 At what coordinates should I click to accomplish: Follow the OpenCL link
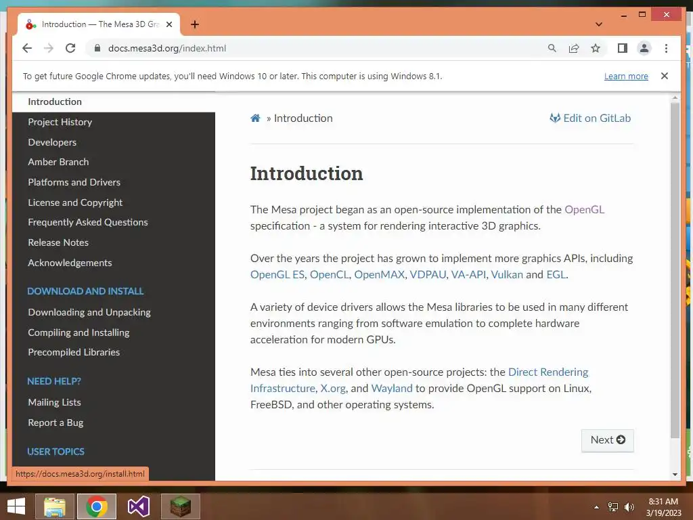[x=330, y=275]
